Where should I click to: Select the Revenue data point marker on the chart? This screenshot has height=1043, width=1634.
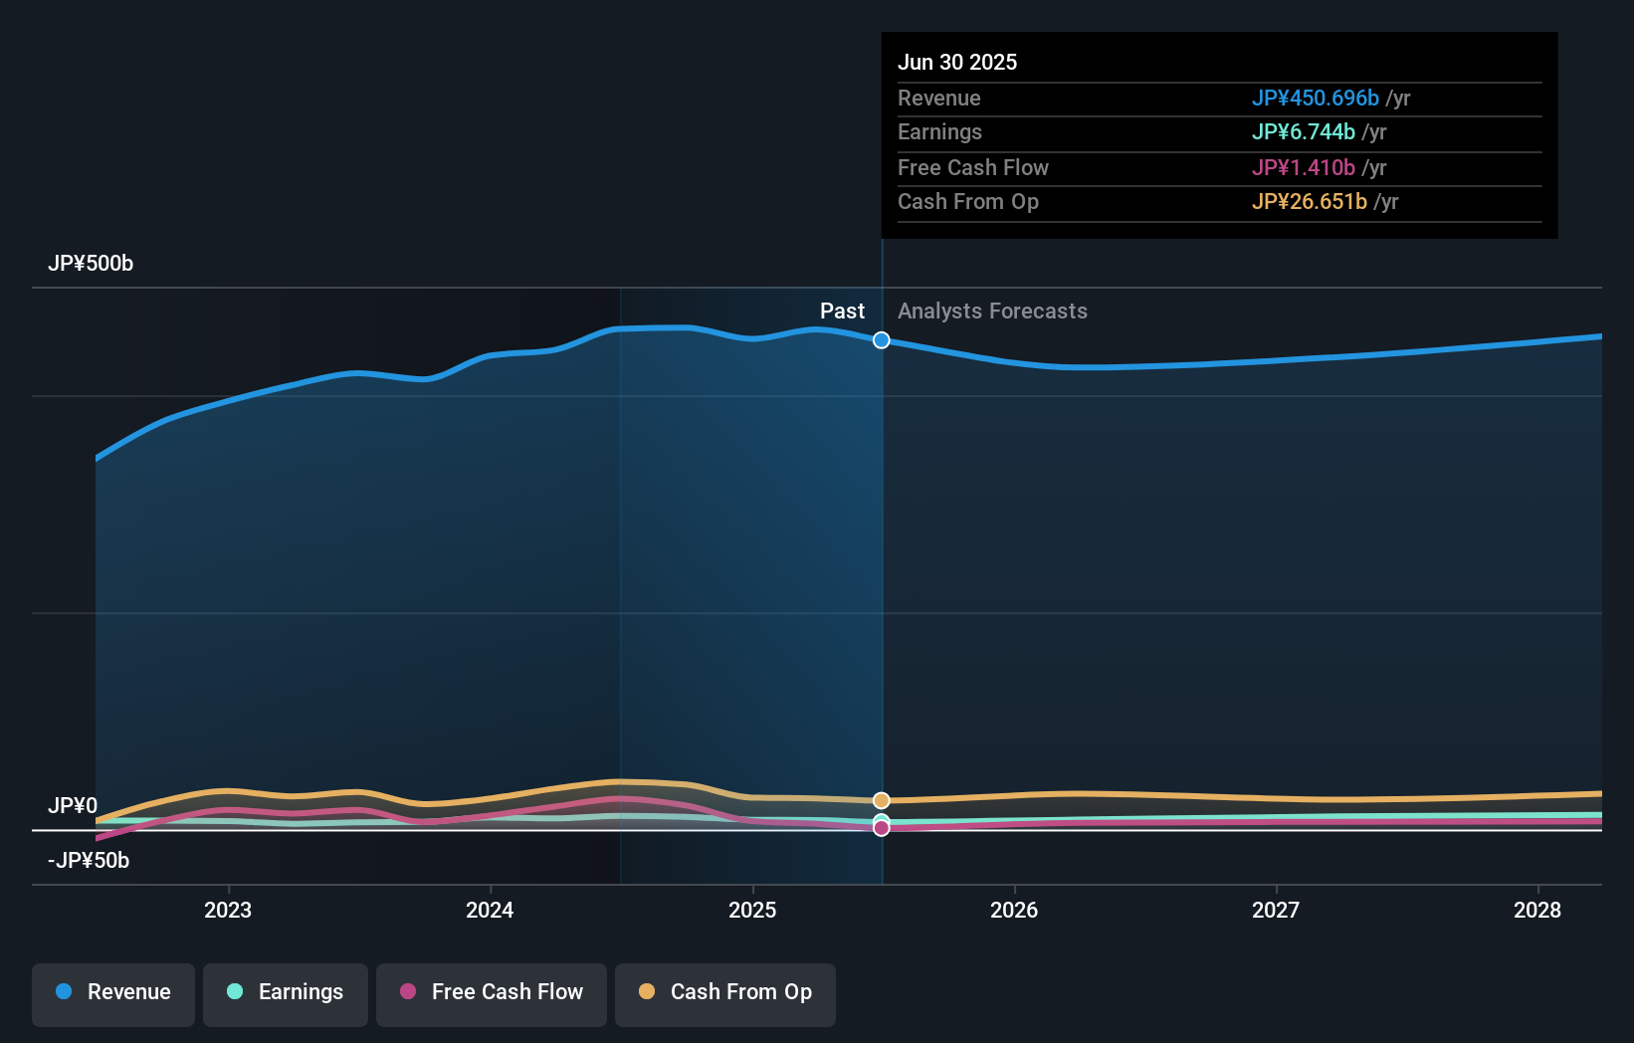click(x=881, y=339)
